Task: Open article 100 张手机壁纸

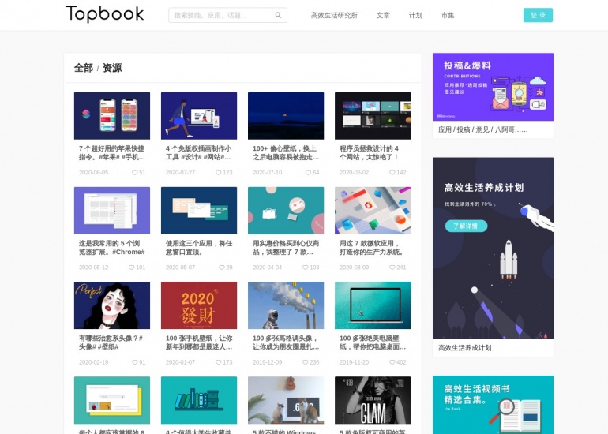Action: coord(199,342)
